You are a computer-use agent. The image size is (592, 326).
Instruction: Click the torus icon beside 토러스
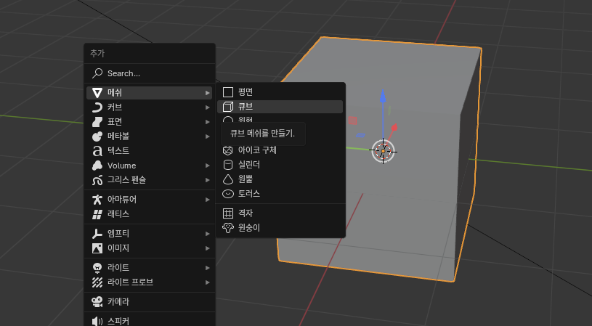point(228,194)
